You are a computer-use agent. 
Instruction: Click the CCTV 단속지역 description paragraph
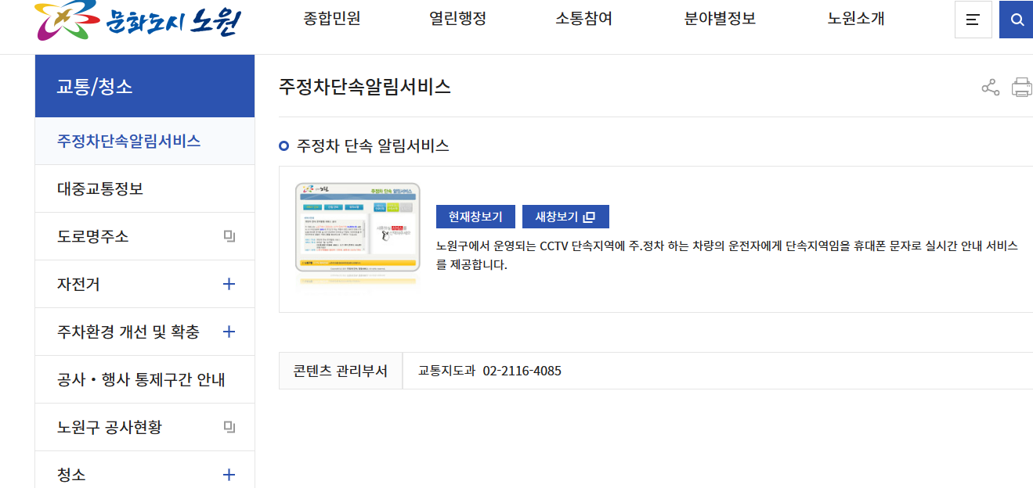727,255
